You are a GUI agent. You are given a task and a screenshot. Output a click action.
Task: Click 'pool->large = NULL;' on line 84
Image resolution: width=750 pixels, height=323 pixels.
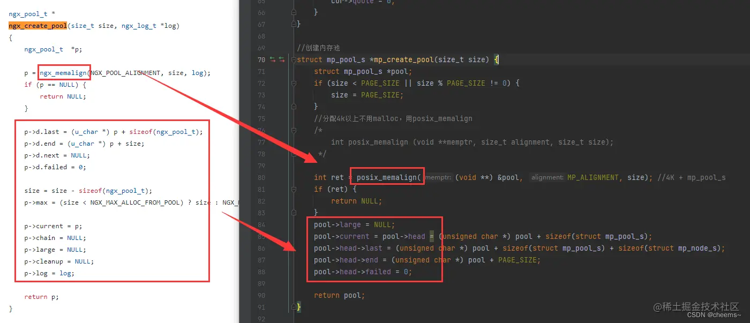(x=354, y=224)
